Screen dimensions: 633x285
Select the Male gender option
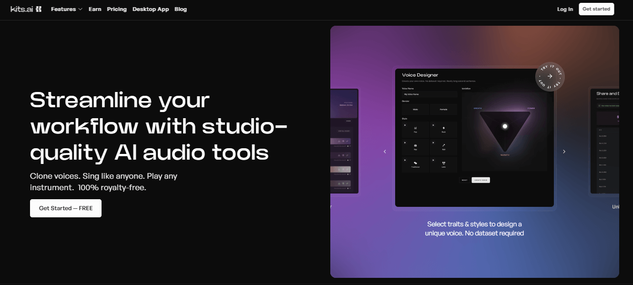(x=415, y=110)
